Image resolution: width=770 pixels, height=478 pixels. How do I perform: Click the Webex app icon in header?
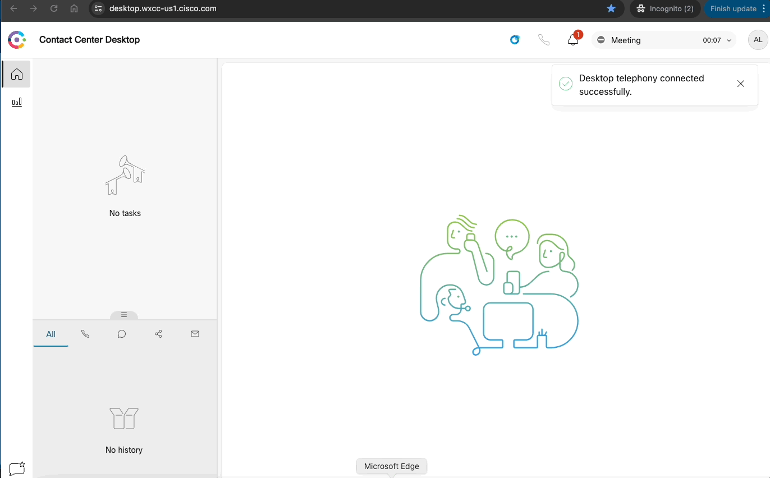coord(515,40)
